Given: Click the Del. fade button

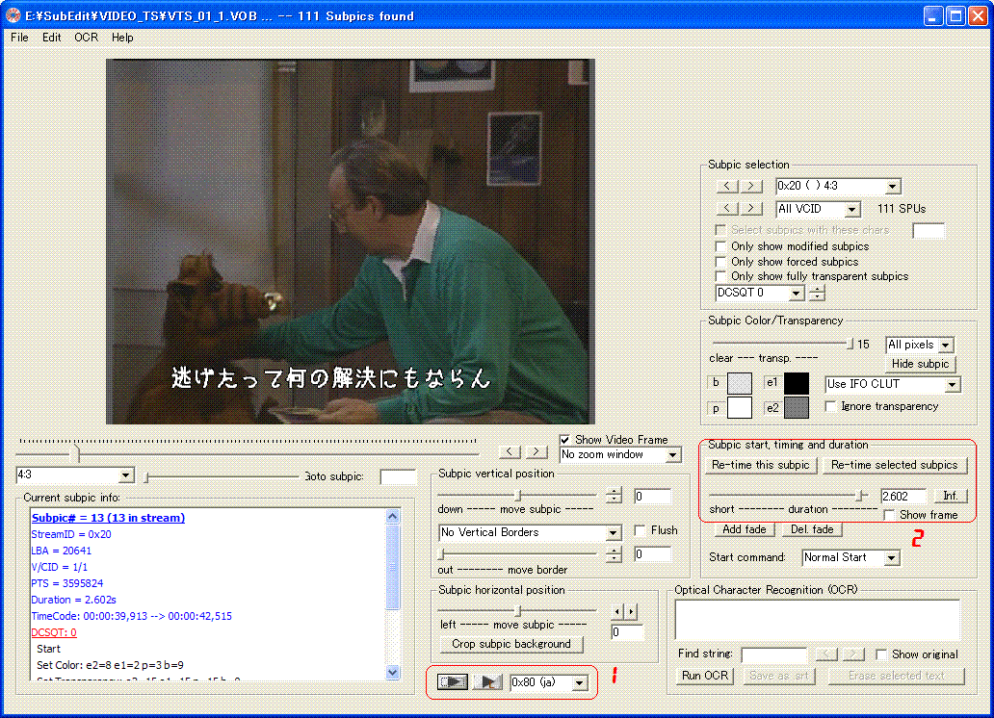Looking at the screenshot, I should [x=812, y=529].
